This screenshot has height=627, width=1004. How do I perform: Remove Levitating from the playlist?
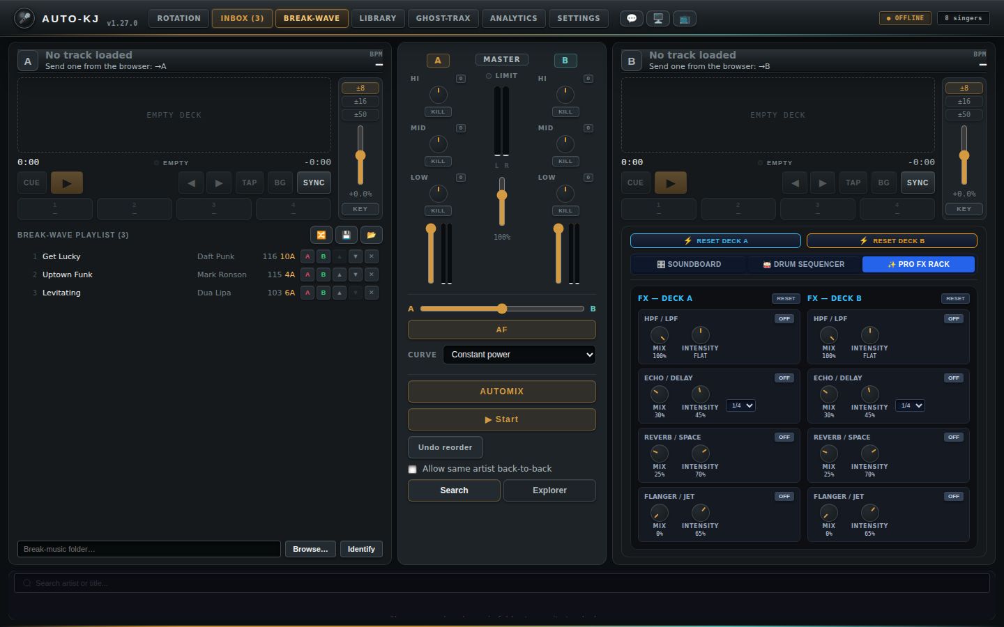372,293
